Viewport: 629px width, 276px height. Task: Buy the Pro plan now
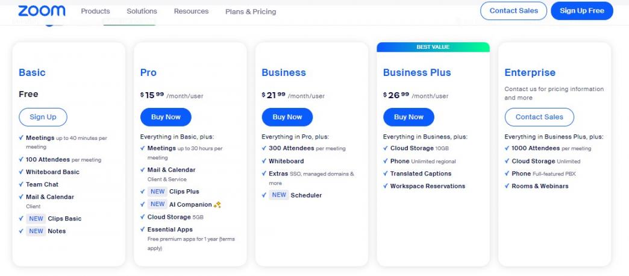click(x=166, y=117)
